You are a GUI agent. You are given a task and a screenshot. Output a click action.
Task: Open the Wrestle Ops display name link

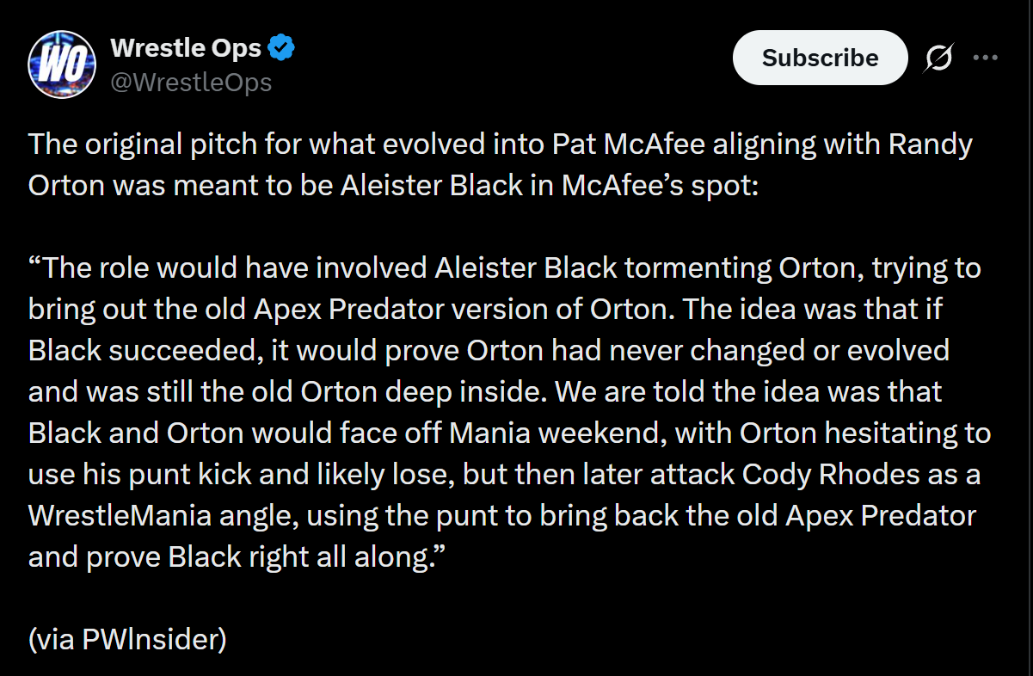tap(186, 49)
